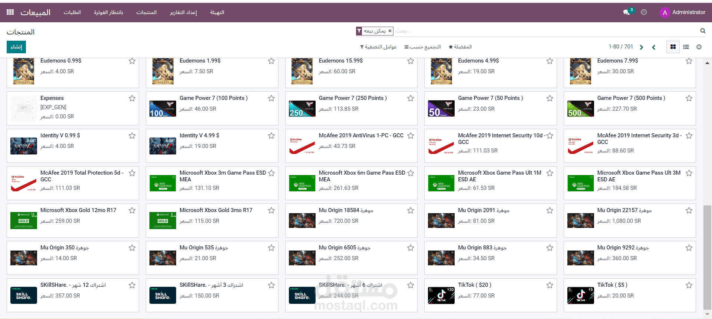Open the activities clock icon in the top bar

[x=644, y=12]
